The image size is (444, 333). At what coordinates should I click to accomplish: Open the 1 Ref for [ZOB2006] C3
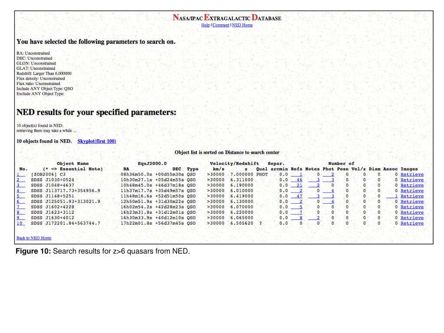(297, 174)
